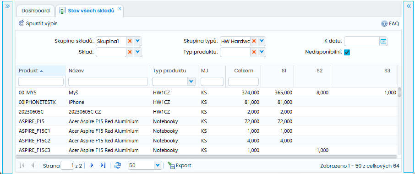Clear the Skupina skladů field
This screenshot has width=415, height=174.
point(130,41)
